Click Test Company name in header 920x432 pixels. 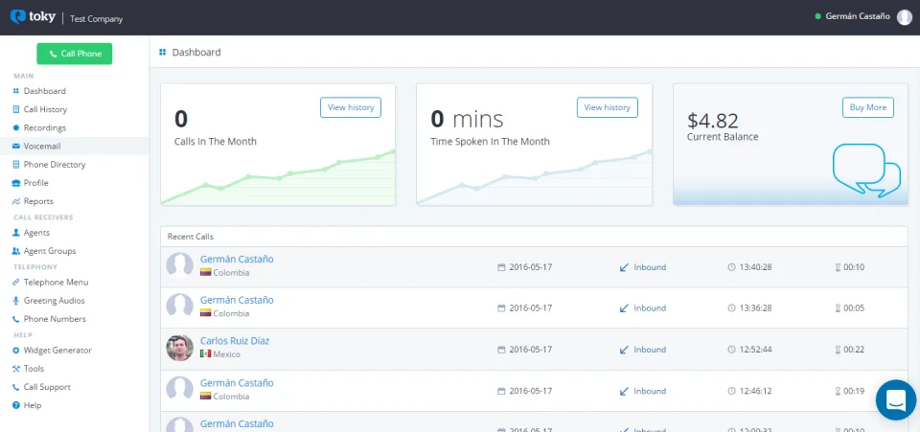[x=96, y=19]
